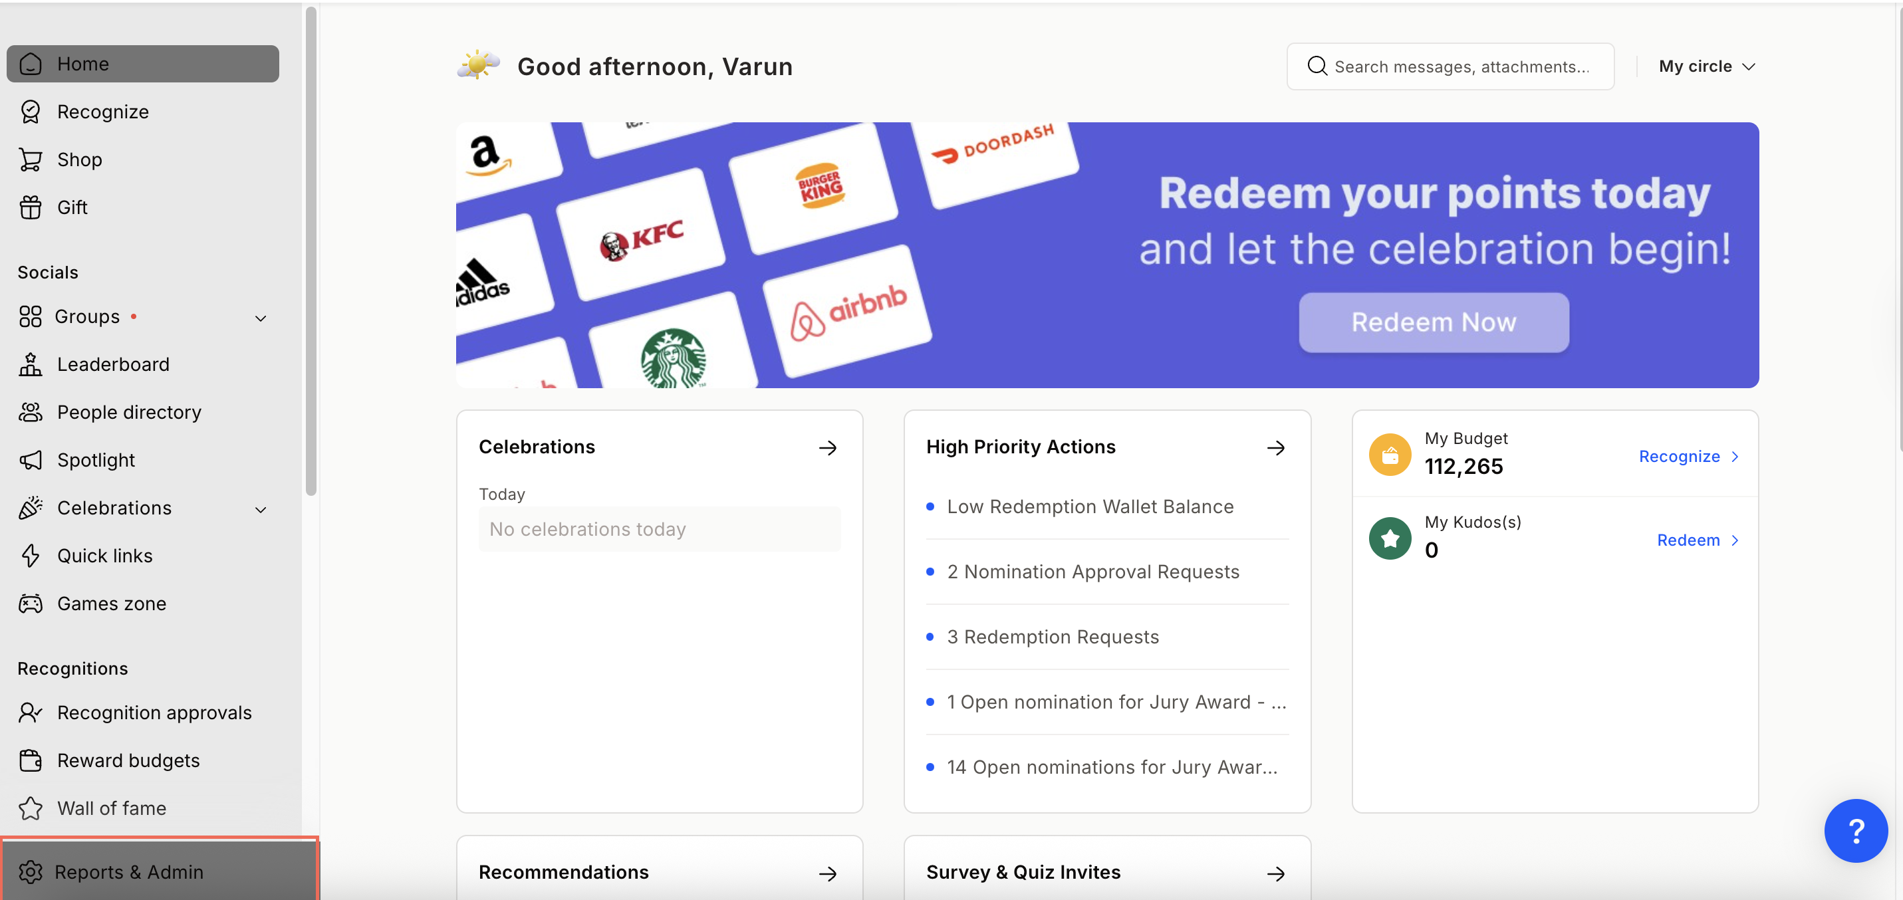Click the yellow My Budget wallet icon
Viewport: 1903px width, 900px height.
pos(1390,455)
